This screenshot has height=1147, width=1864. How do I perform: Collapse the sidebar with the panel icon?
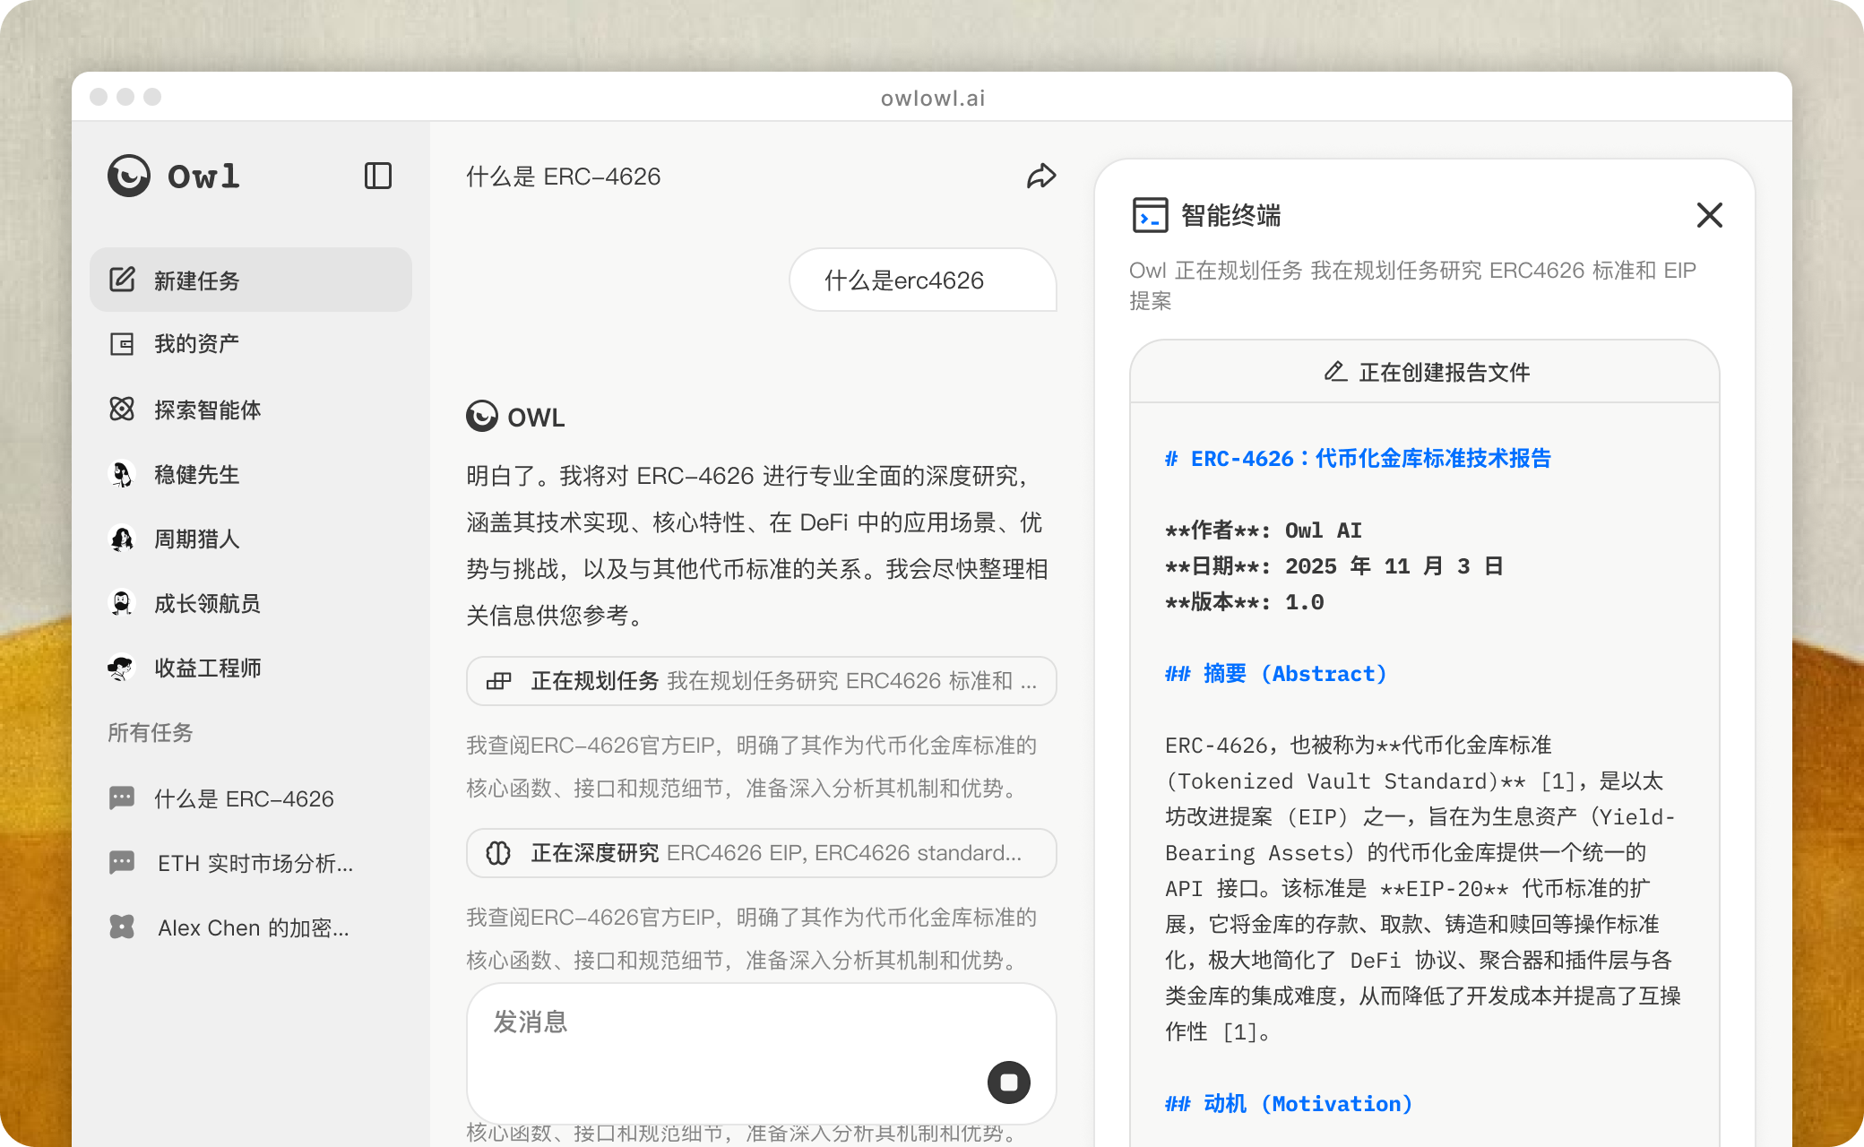coord(378,176)
